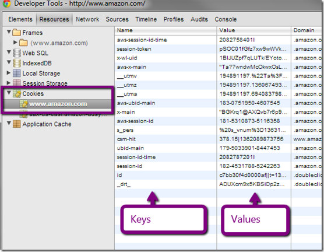Viewport: 324px width, 252px height.
Task: Select the s_pers cookie name
Action: [x=125, y=130]
